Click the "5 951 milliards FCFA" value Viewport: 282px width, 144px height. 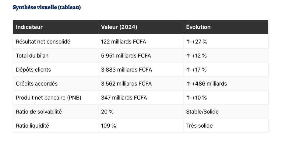(126, 56)
